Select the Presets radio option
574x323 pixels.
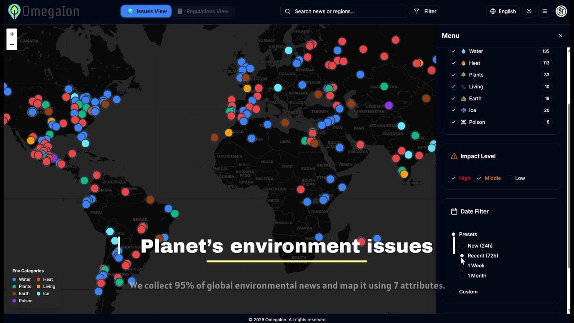point(453,234)
